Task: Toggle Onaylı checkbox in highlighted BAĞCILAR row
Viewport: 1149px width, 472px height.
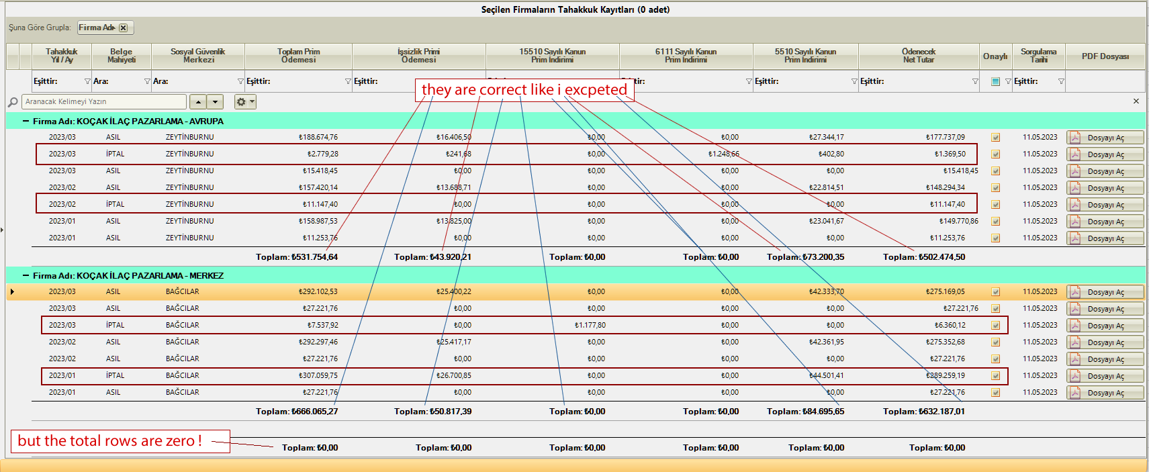Action: (995, 292)
